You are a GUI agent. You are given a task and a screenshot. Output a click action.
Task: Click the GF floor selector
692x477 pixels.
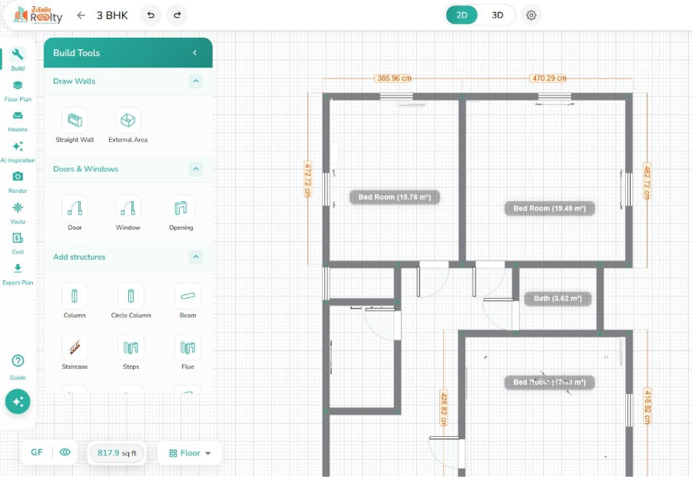pyautogui.click(x=37, y=452)
